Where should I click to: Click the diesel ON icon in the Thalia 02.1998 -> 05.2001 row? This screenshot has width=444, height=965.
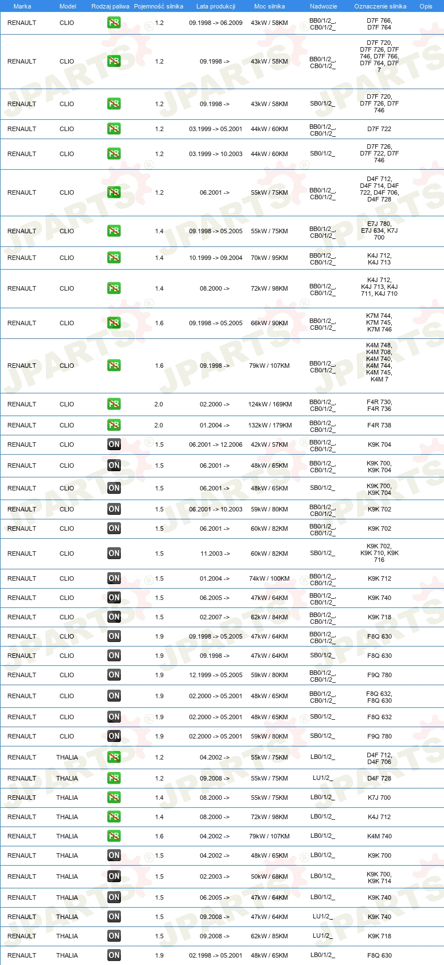click(x=114, y=955)
